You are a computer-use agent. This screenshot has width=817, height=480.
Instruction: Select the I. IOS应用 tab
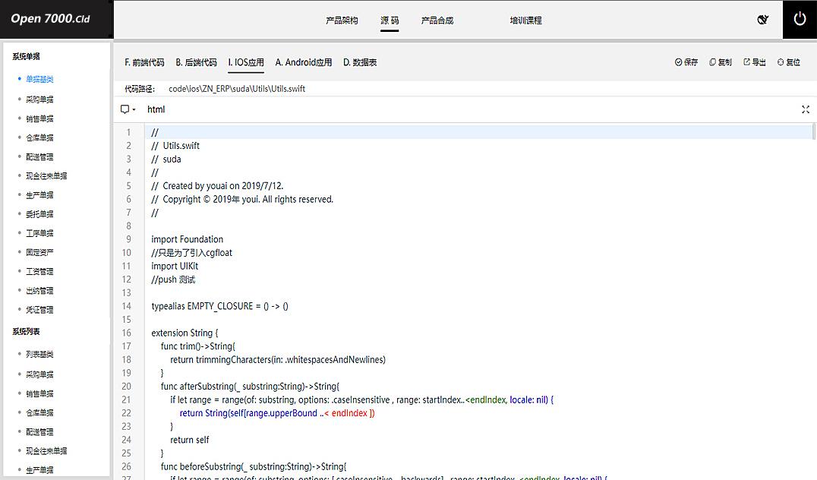click(246, 62)
